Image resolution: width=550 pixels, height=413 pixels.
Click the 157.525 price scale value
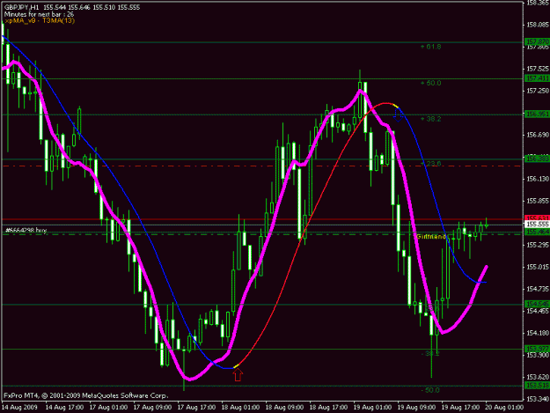[x=538, y=69]
